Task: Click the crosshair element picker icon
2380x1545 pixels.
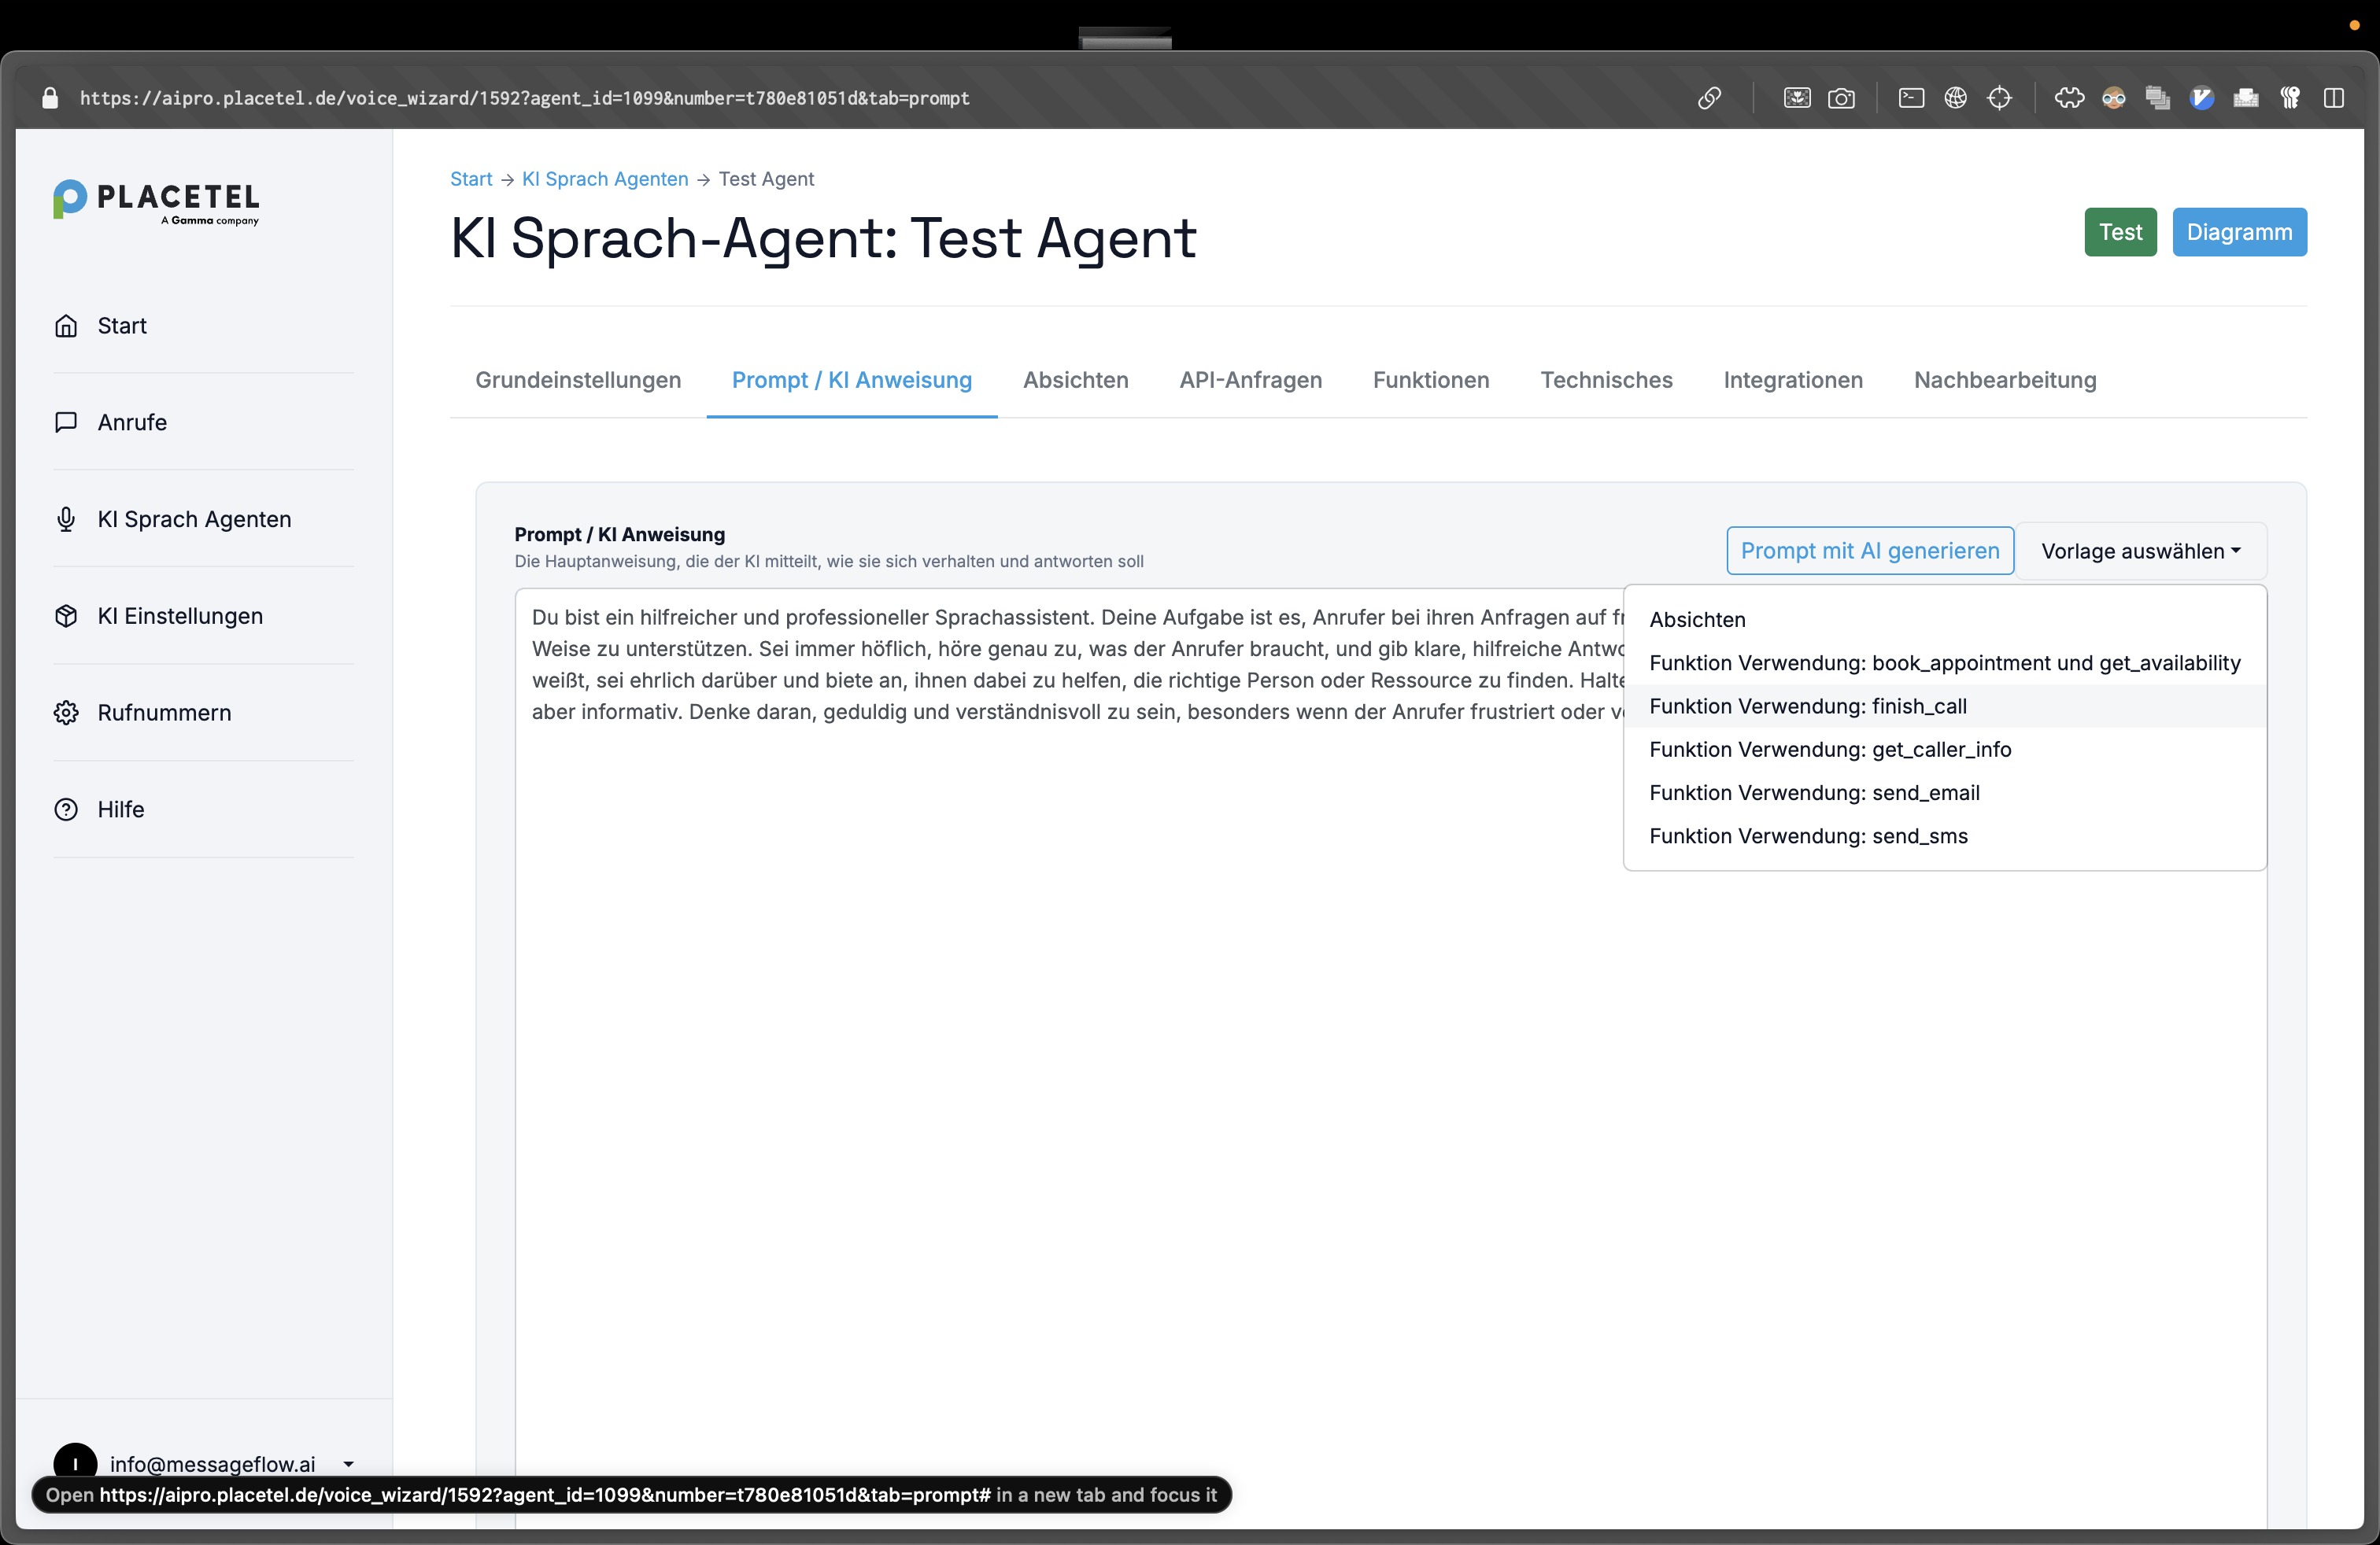Action: click(1999, 98)
